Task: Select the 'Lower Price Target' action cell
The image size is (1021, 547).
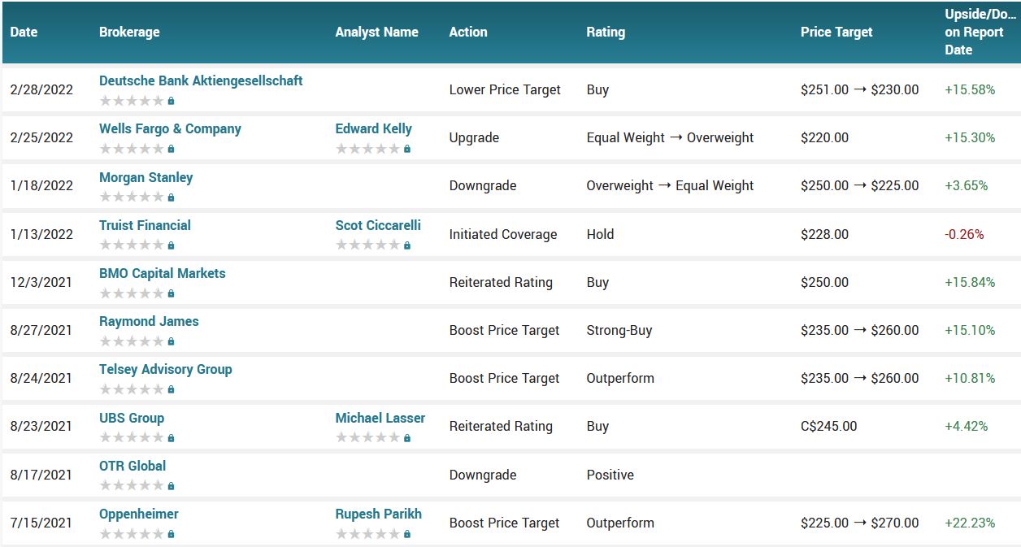Action: [505, 89]
